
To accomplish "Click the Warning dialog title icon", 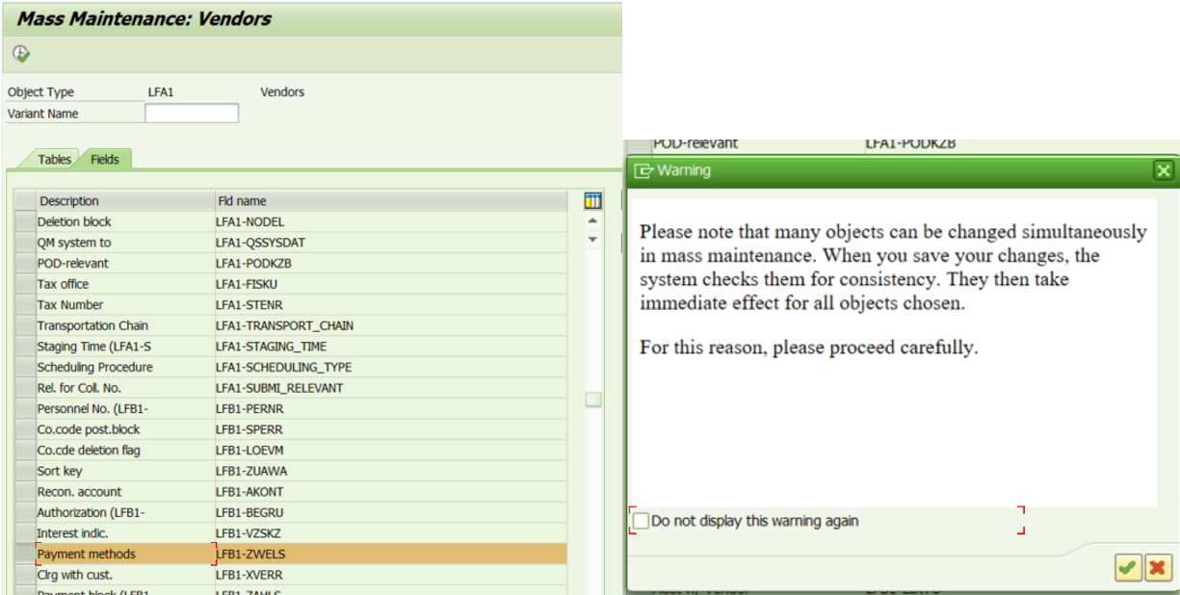I will click(x=642, y=170).
